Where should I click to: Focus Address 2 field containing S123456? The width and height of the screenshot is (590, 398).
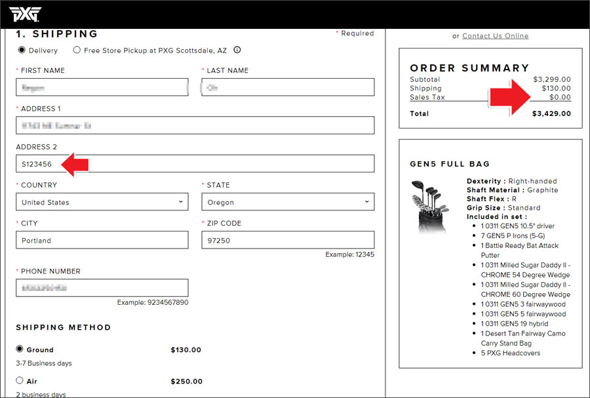pos(195,164)
